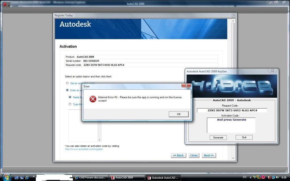Click the << Back button
Screen dimensions: 290x181
click(x=178, y=155)
